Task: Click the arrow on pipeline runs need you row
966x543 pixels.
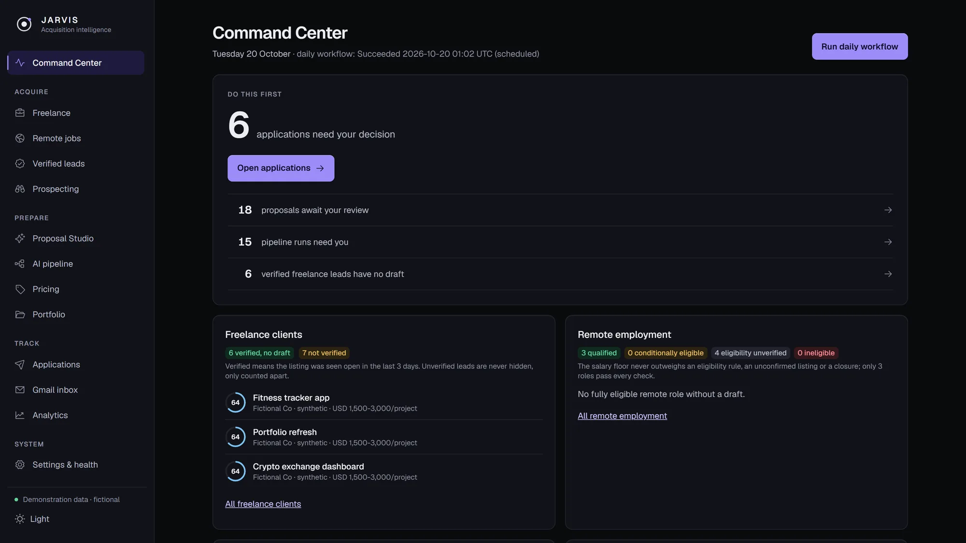Action: 888,242
